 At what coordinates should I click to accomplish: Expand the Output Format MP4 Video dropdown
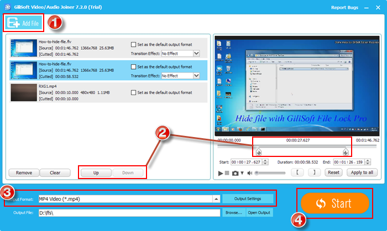(x=216, y=198)
